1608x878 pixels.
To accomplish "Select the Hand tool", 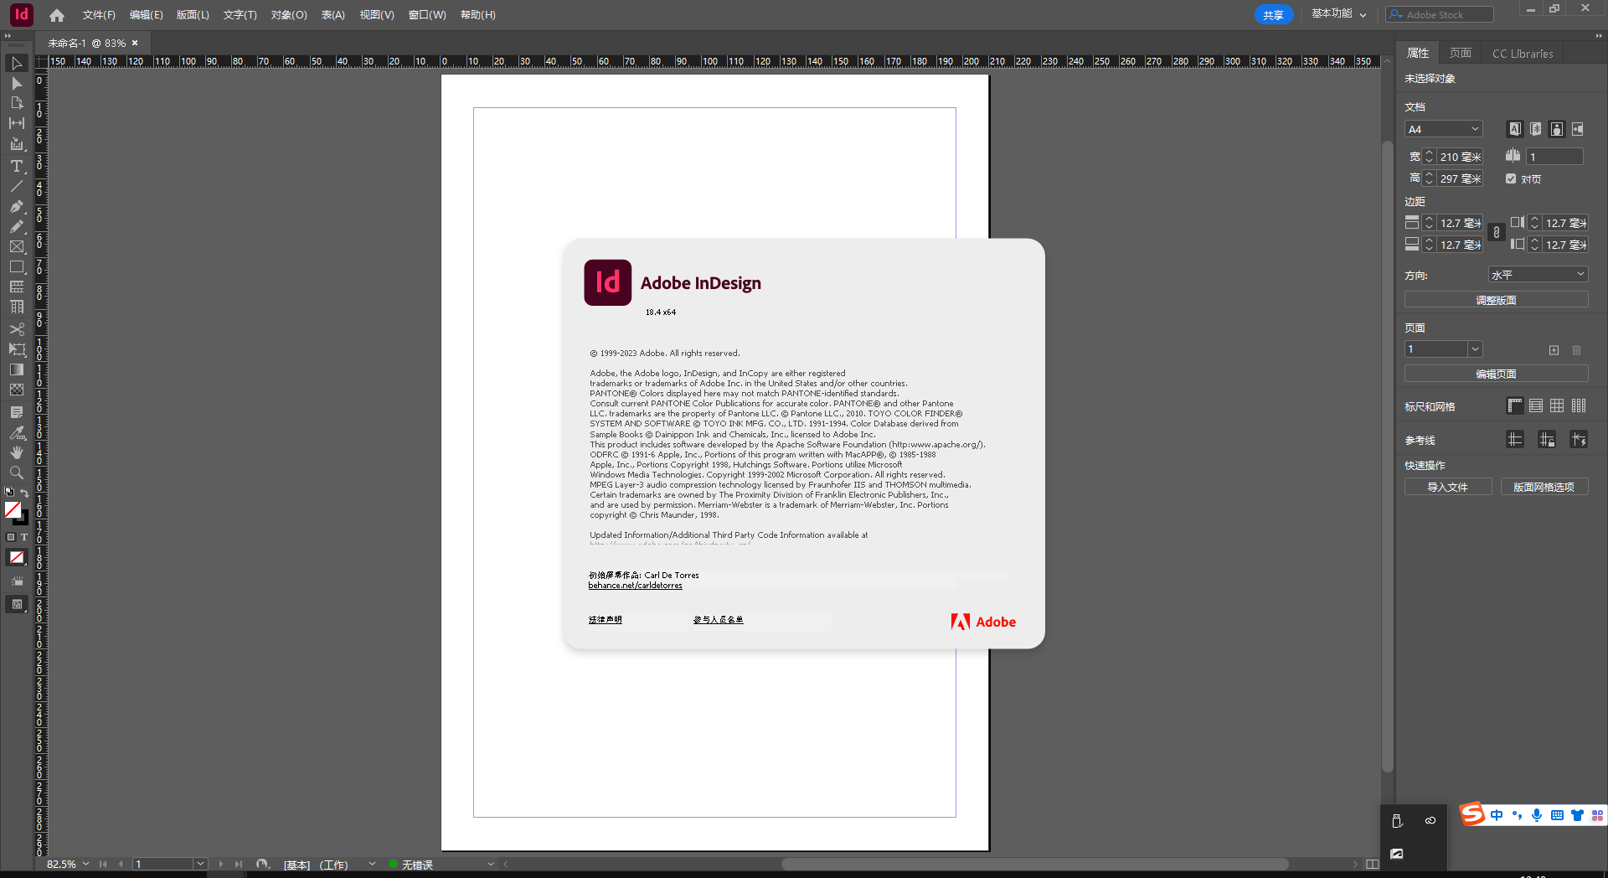I will coord(17,452).
